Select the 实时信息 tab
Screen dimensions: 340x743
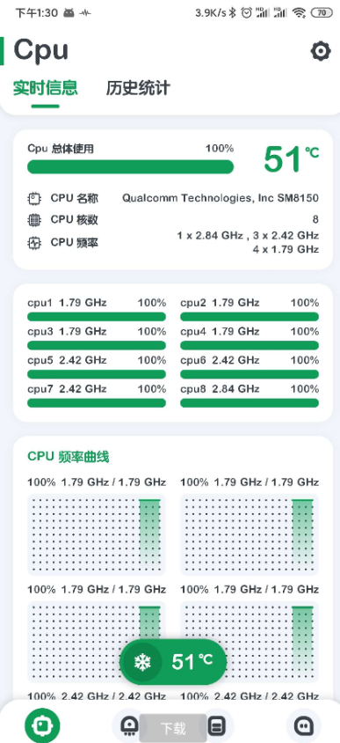[x=46, y=88]
